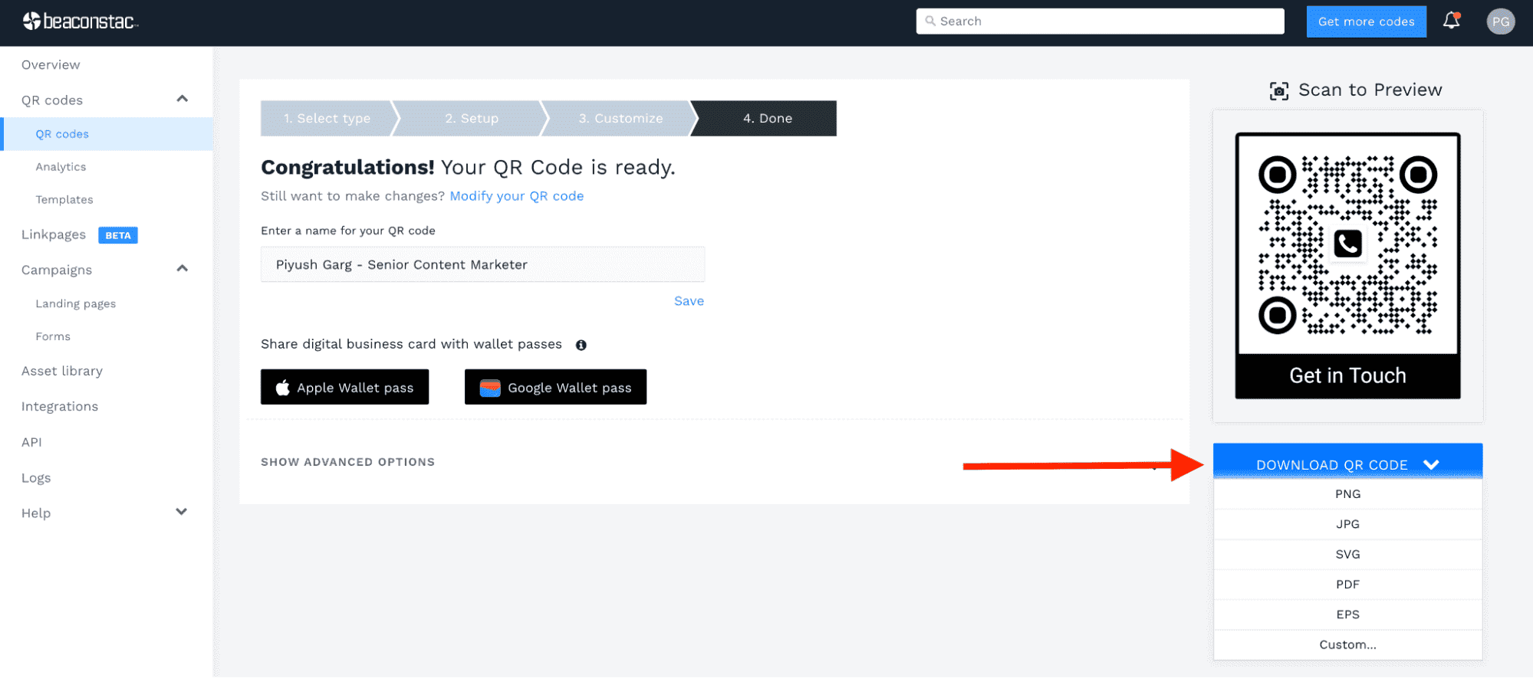Save the QR code name
Viewport: 1533px width, 678px height.
689,301
